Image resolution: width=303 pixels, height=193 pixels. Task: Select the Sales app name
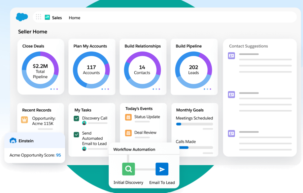(x=57, y=18)
